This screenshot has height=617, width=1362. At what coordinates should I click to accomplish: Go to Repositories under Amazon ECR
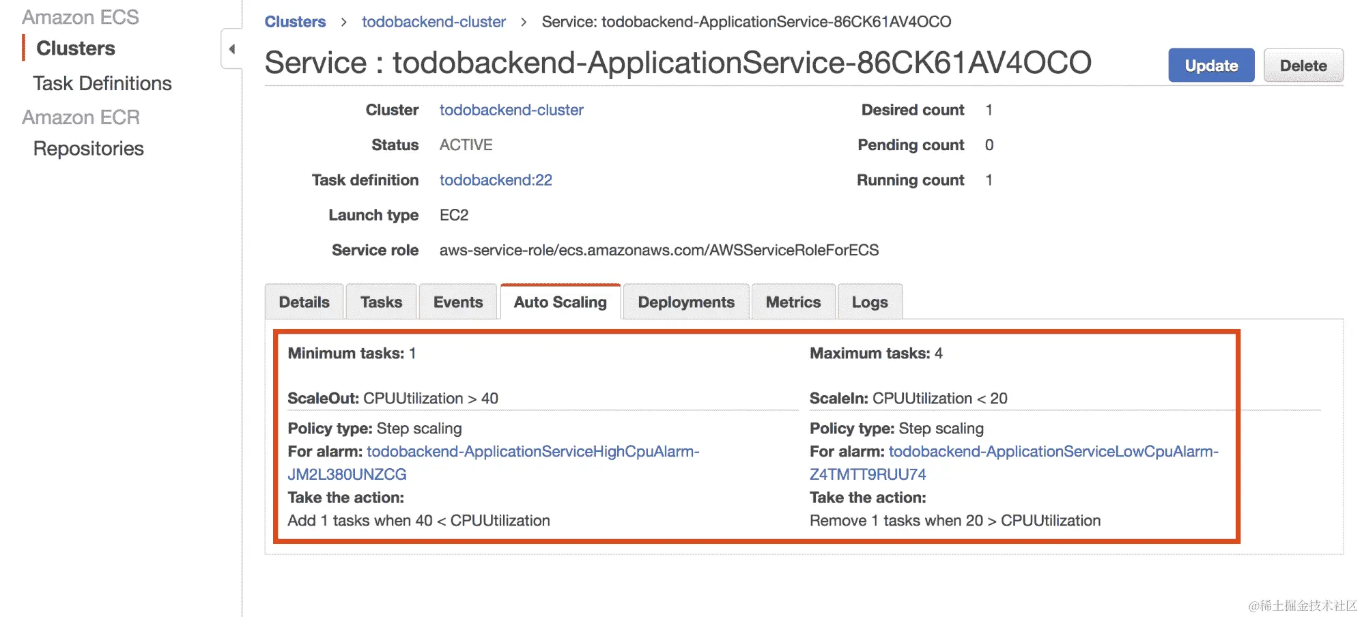[88, 149]
